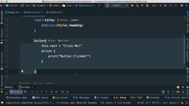Click the Git push purple arrow icon
Image resolution: width=189 pixels, height=106 pixels.
(x=165, y=6)
